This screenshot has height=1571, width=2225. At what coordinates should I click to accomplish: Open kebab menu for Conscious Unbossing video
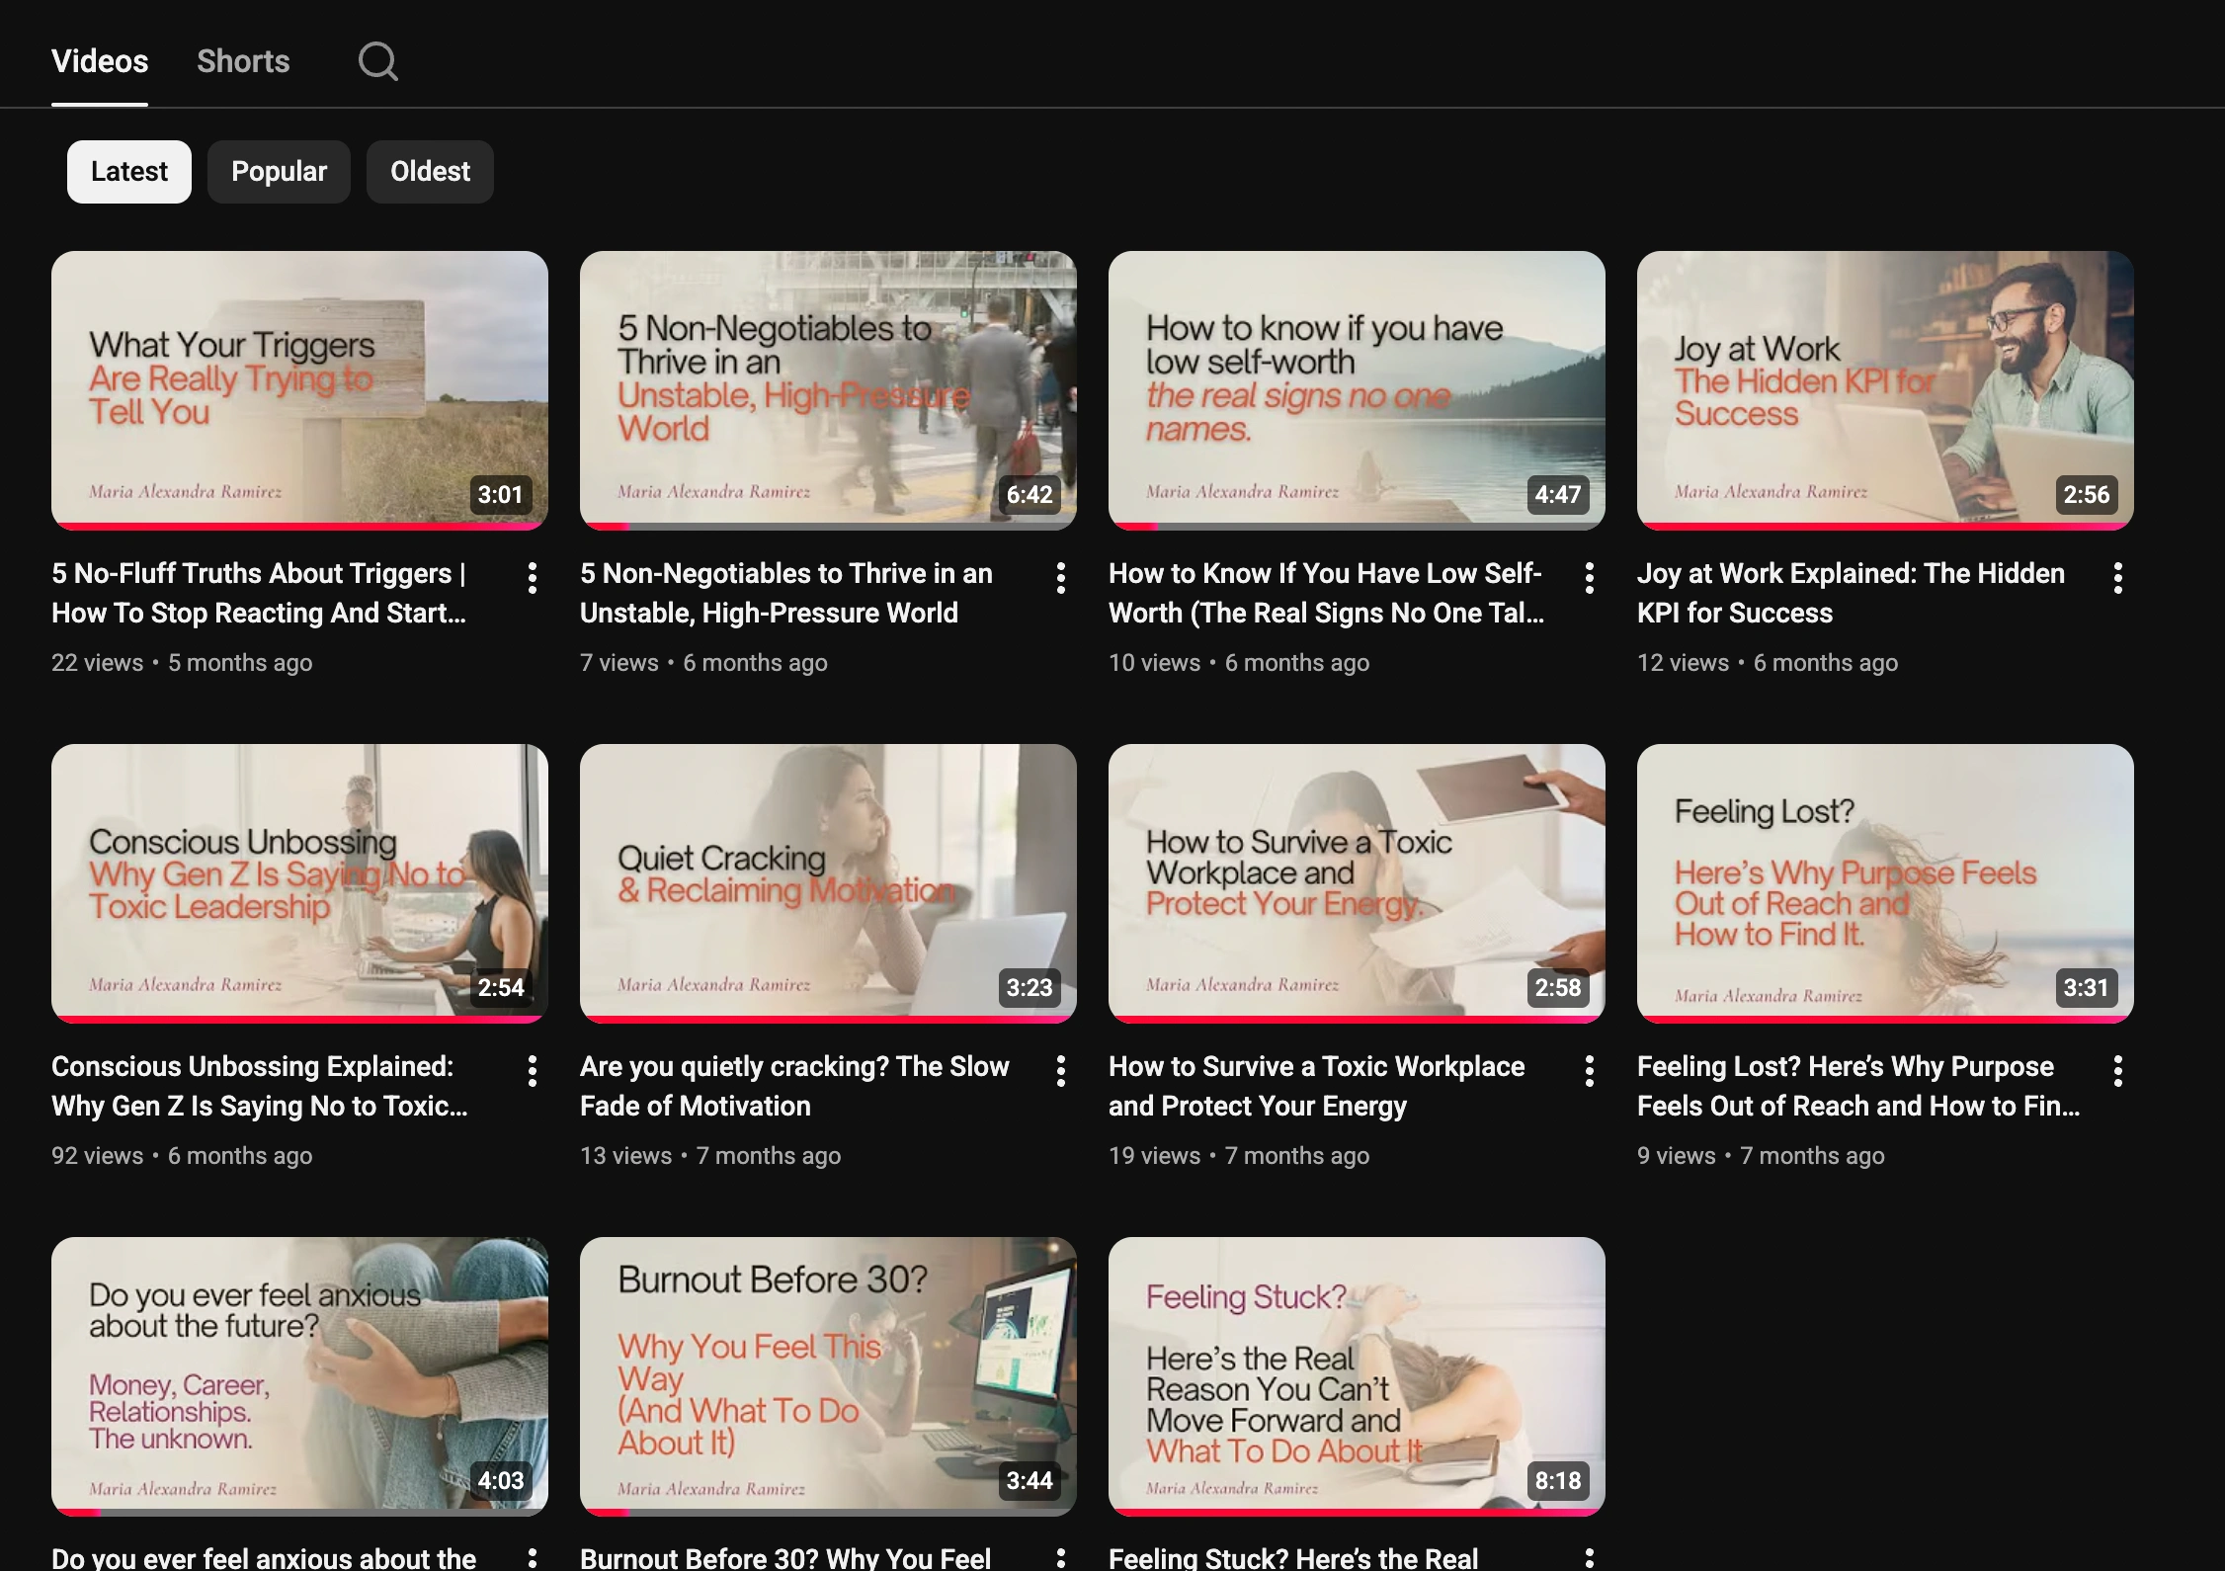click(533, 1071)
